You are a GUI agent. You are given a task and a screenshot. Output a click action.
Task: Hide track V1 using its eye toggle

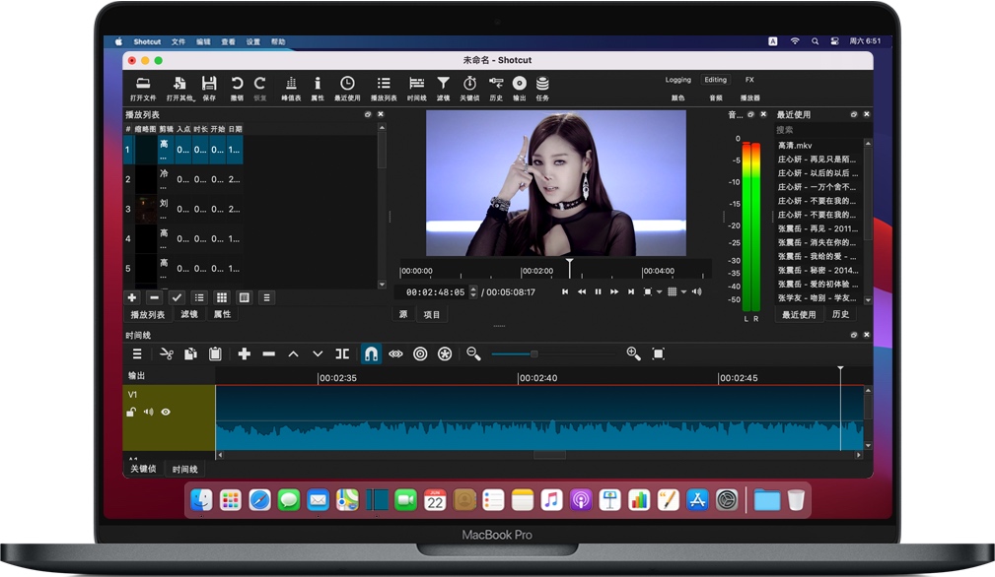164,413
